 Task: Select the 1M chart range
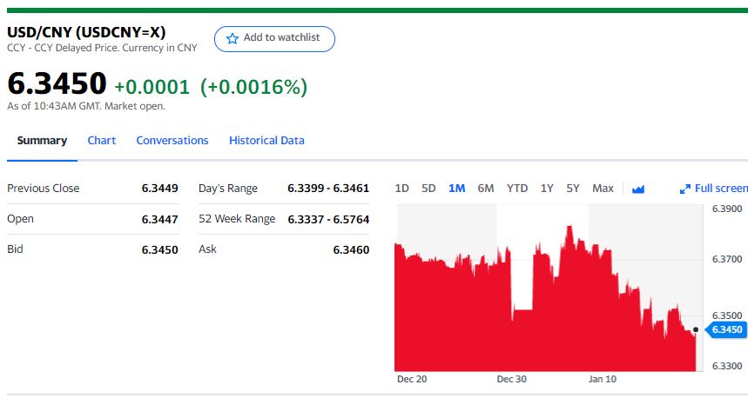click(x=456, y=188)
